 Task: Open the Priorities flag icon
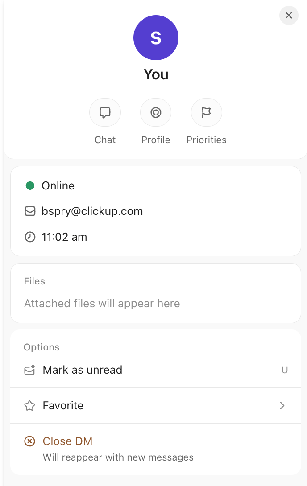pos(207,112)
